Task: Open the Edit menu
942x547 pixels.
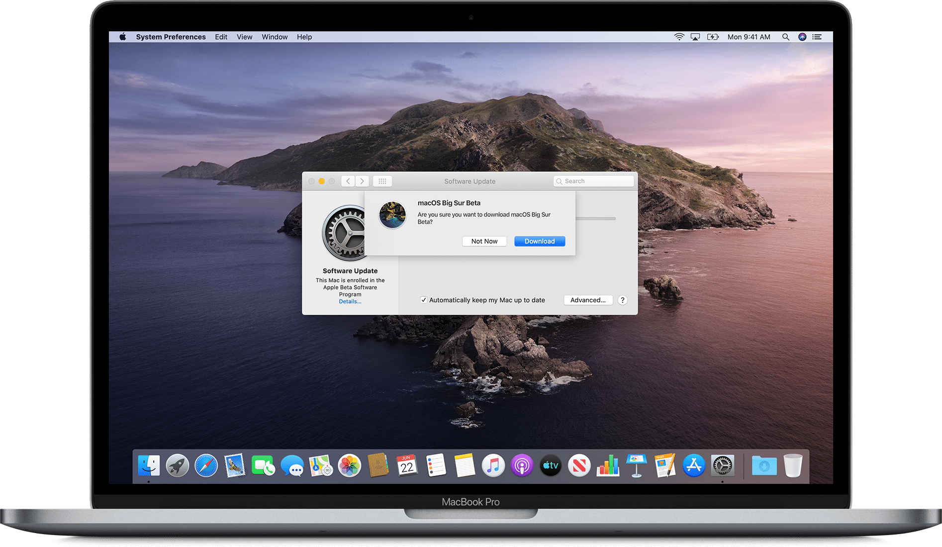Action: click(x=221, y=37)
